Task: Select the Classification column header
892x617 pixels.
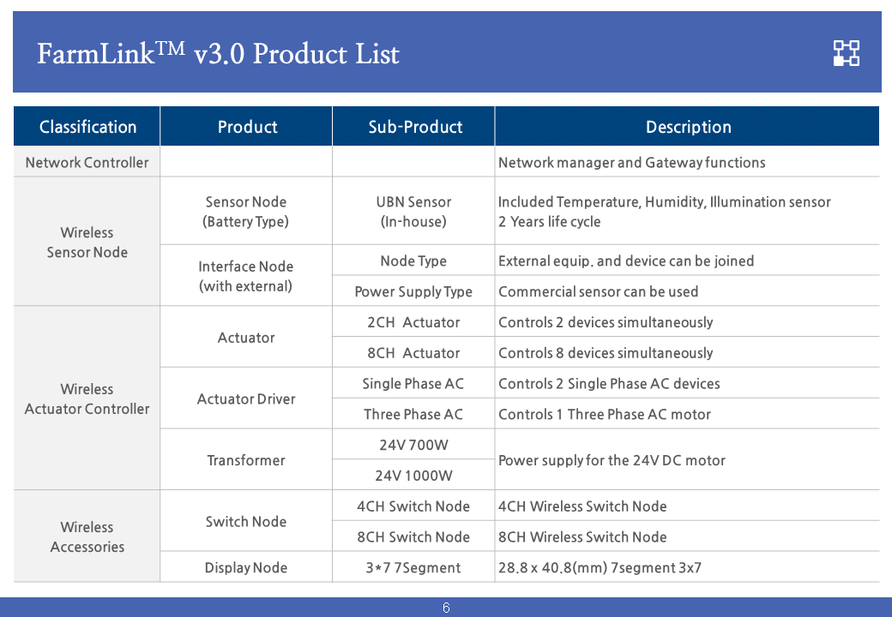Action: click(87, 127)
